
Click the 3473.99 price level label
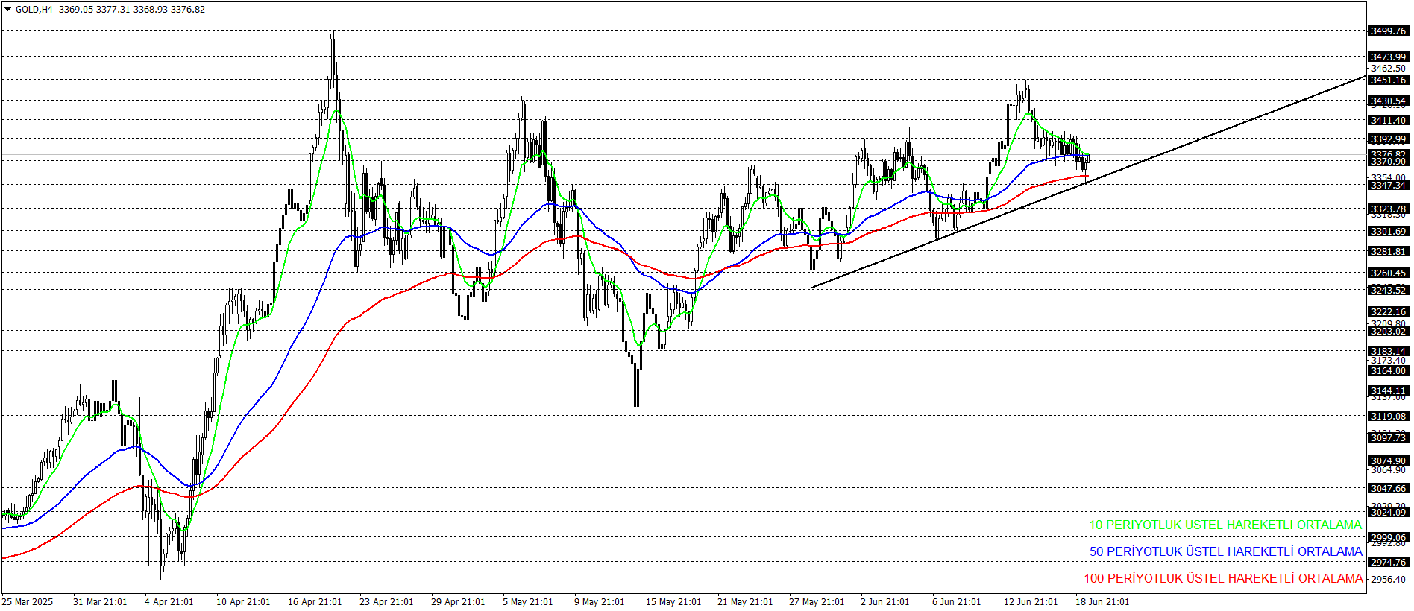1389,57
